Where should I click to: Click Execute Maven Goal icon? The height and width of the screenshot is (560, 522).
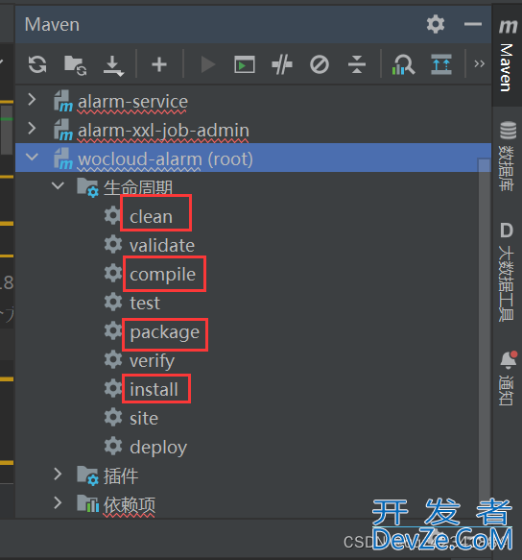tap(245, 64)
